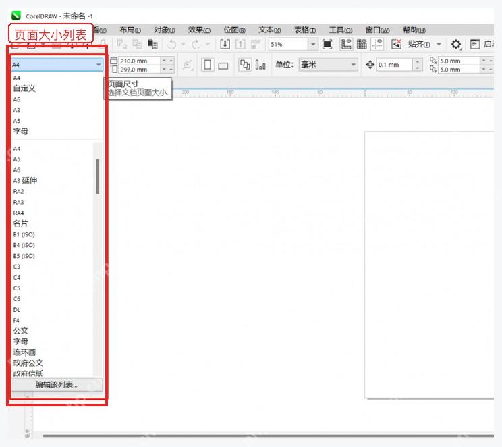Click the Full-screen preview icon
The height and width of the screenshot is (447, 502).
[x=327, y=44]
